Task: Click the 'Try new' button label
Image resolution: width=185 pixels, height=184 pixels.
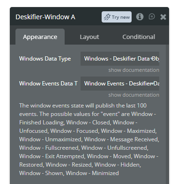Action: [121, 17]
